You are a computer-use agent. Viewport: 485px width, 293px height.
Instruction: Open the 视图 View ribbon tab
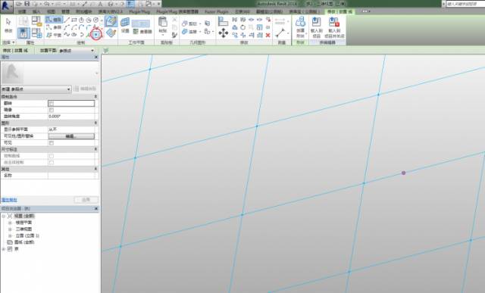(51, 11)
